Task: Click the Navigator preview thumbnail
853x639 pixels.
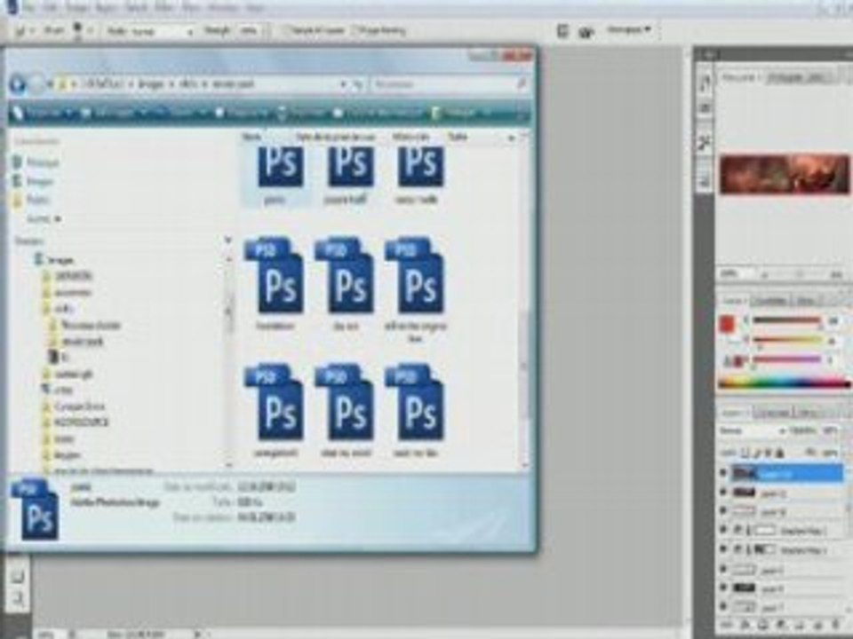Action: tap(784, 174)
